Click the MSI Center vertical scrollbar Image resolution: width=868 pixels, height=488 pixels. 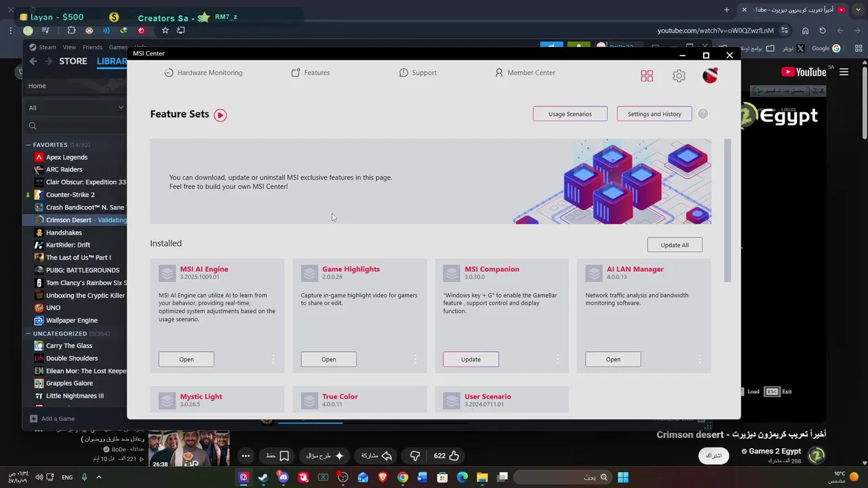tap(728, 210)
